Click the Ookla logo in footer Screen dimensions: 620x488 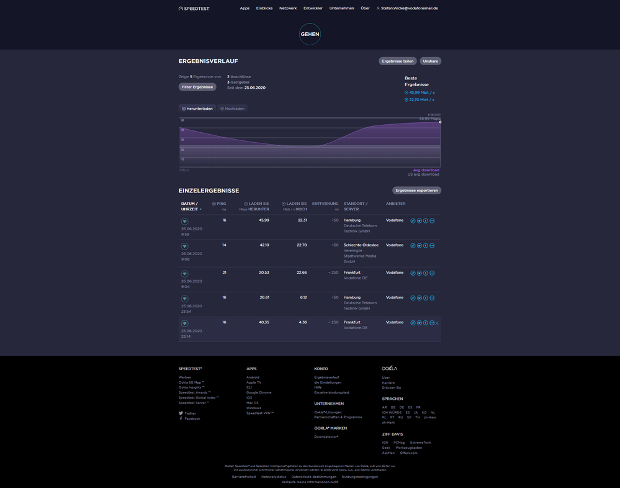(x=390, y=368)
